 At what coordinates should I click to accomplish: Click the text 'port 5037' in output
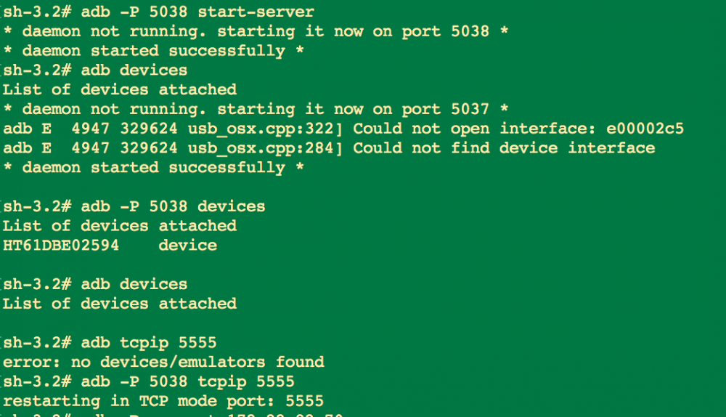446,109
